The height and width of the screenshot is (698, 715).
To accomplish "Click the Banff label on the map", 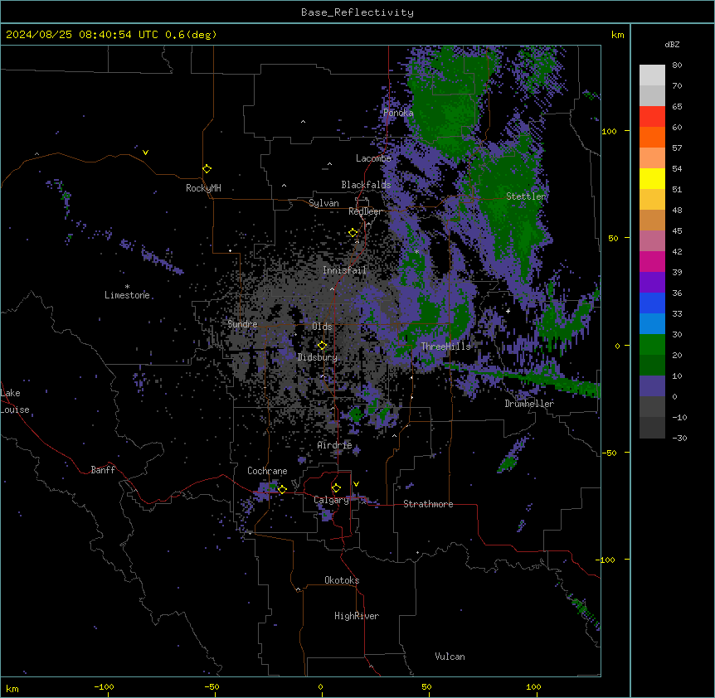I will pyautogui.click(x=103, y=470).
